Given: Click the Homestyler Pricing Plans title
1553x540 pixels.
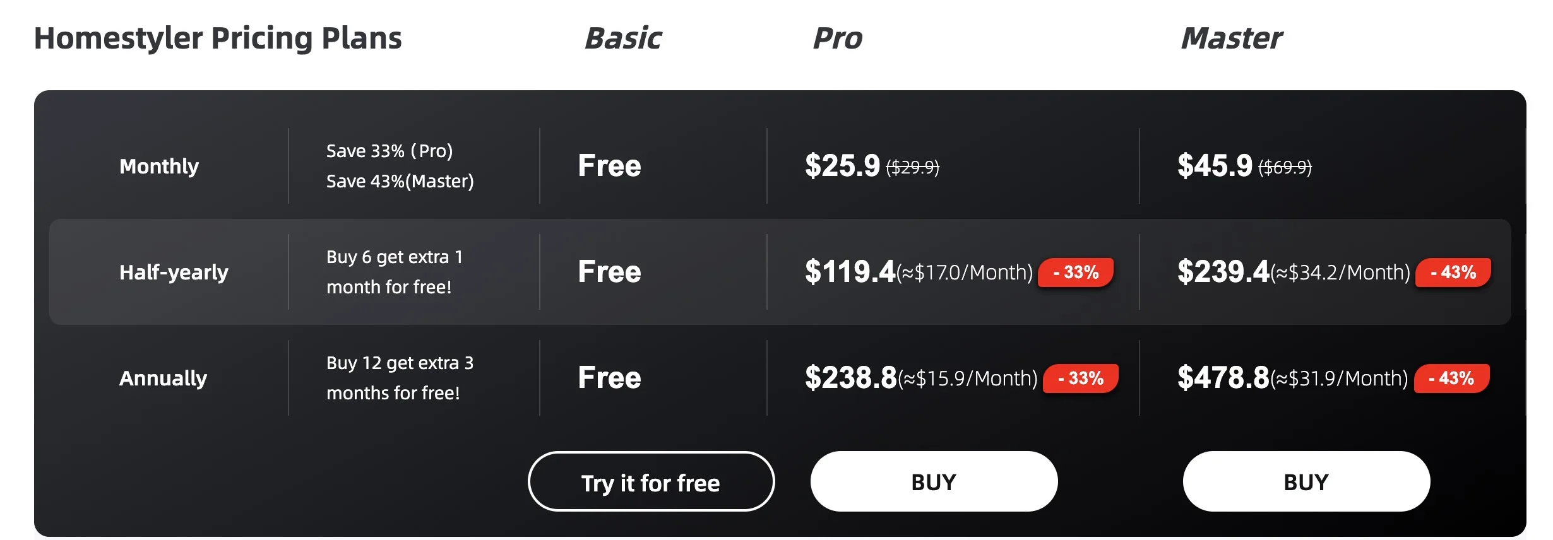Looking at the screenshot, I should pyautogui.click(x=218, y=38).
